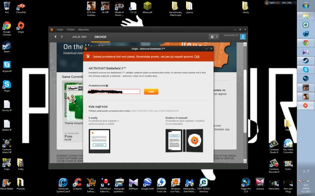Viewport: 315px width, 196px height.
Task: Select the Advanced SystemCare 8 shortcut
Action: (63, 185)
